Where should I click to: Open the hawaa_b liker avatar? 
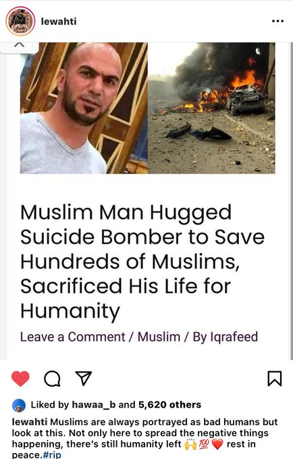coord(19,406)
